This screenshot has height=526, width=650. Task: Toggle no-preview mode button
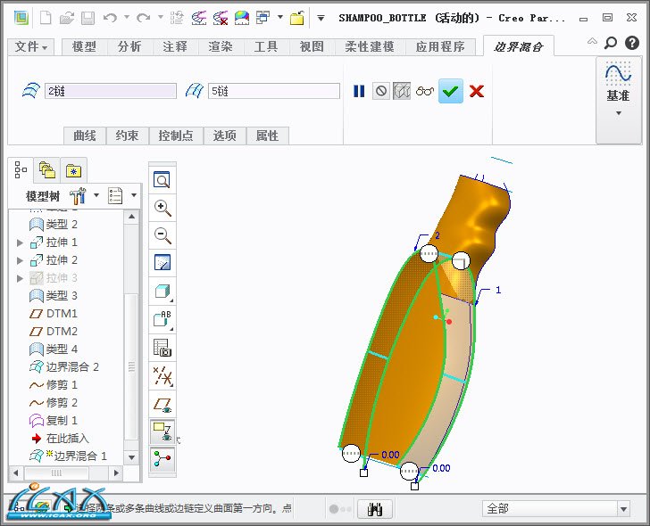381,91
